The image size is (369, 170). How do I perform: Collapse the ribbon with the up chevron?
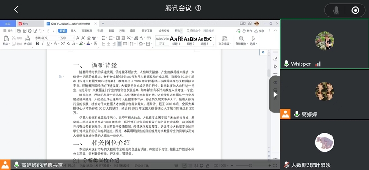click(276, 31)
